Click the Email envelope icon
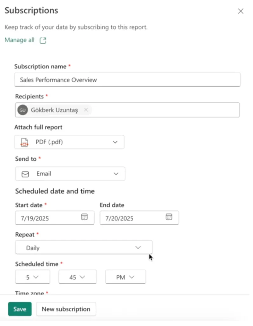Viewport: 253px width, 326px height. tap(25, 174)
